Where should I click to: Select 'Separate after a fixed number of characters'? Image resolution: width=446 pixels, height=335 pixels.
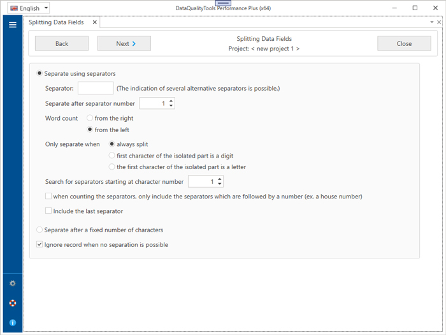point(40,229)
